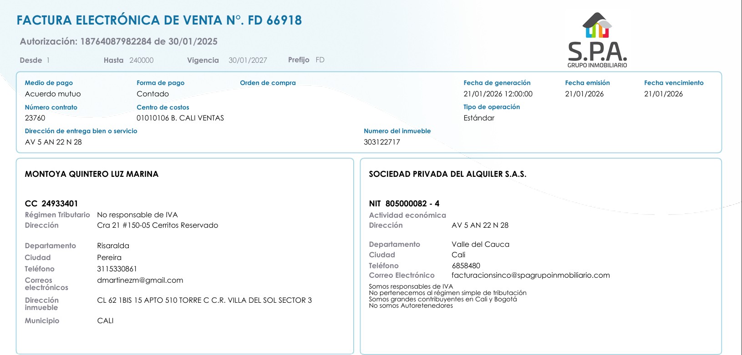Select the authorization number 18764087982284
Screen dimensions: 742x355
116,41
